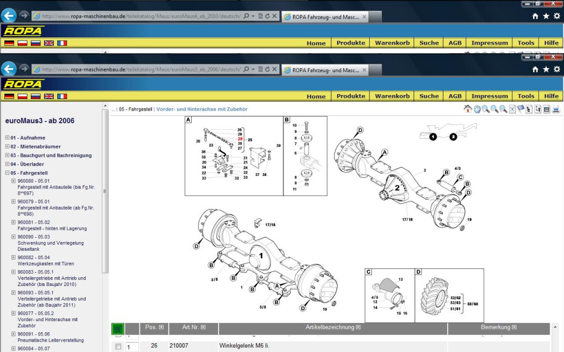
Task: Click the blue flag marker icon
Action: pos(520,109)
